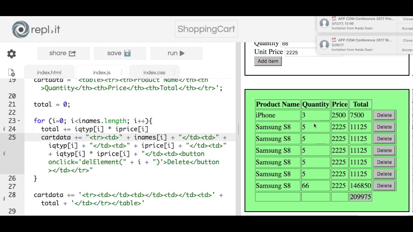
Task: Click the 'total = 0;' code line
Action: 52,104
